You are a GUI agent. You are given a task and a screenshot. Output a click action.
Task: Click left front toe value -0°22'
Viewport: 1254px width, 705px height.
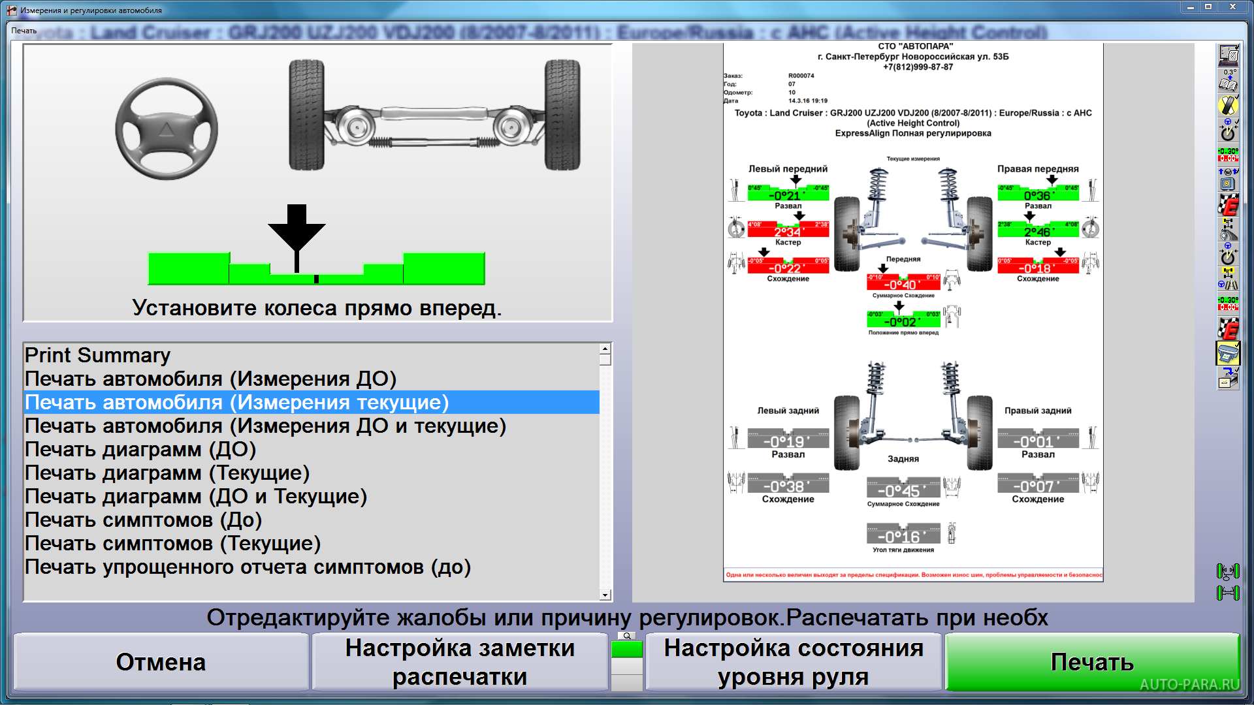point(788,268)
